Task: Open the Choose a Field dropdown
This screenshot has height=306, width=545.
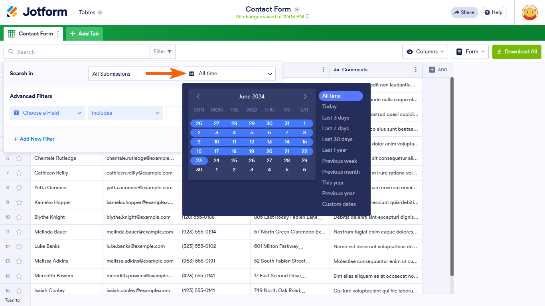Action: [x=47, y=113]
